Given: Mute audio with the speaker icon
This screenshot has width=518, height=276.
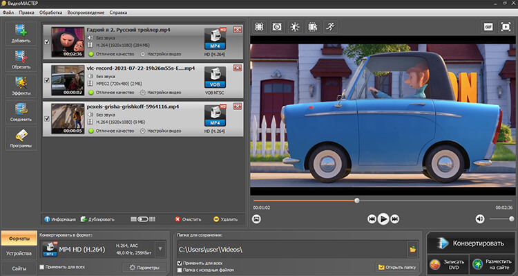Looking at the screenshot, I should tap(480, 219).
